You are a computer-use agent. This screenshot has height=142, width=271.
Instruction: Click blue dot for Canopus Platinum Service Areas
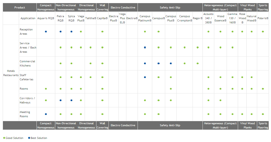click(145, 47)
